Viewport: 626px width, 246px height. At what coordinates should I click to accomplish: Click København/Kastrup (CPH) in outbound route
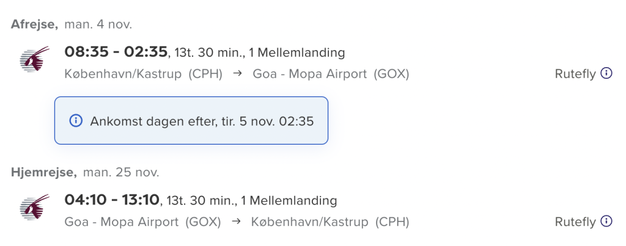coord(143,74)
